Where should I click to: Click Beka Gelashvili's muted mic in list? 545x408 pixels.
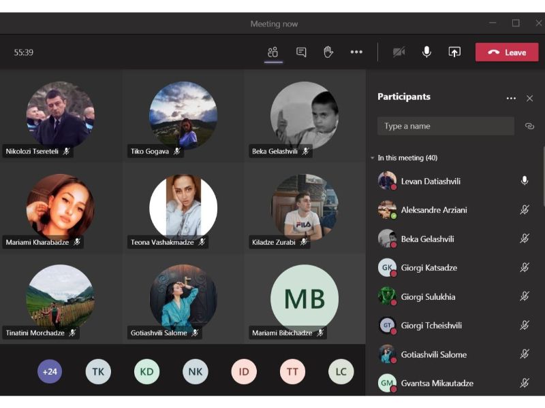coord(525,239)
